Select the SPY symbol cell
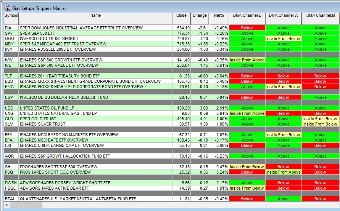340x211 pixels. (x=11, y=33)
